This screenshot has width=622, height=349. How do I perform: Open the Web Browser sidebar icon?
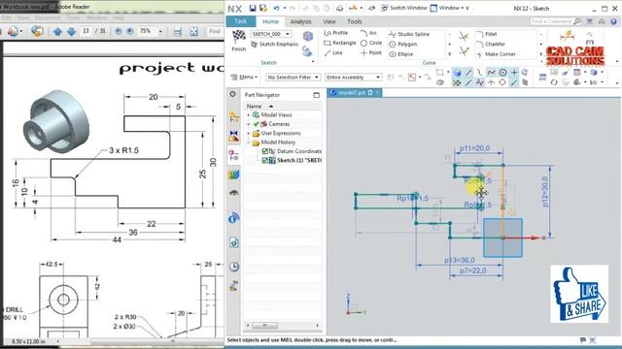tap(233, 242)
